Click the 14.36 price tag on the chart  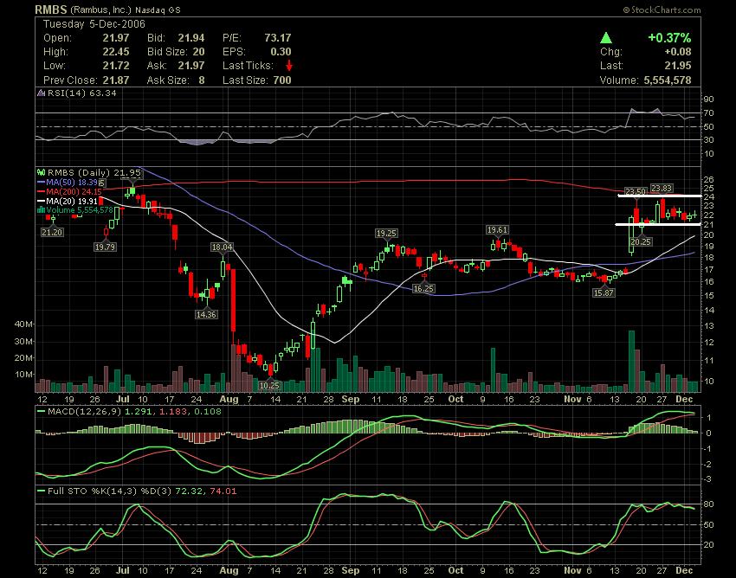pyautogui.click(x=206, y=314)
